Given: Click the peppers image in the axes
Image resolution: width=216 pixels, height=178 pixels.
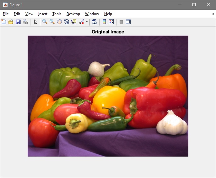Looking at the screenshot, I should point(108,96).
